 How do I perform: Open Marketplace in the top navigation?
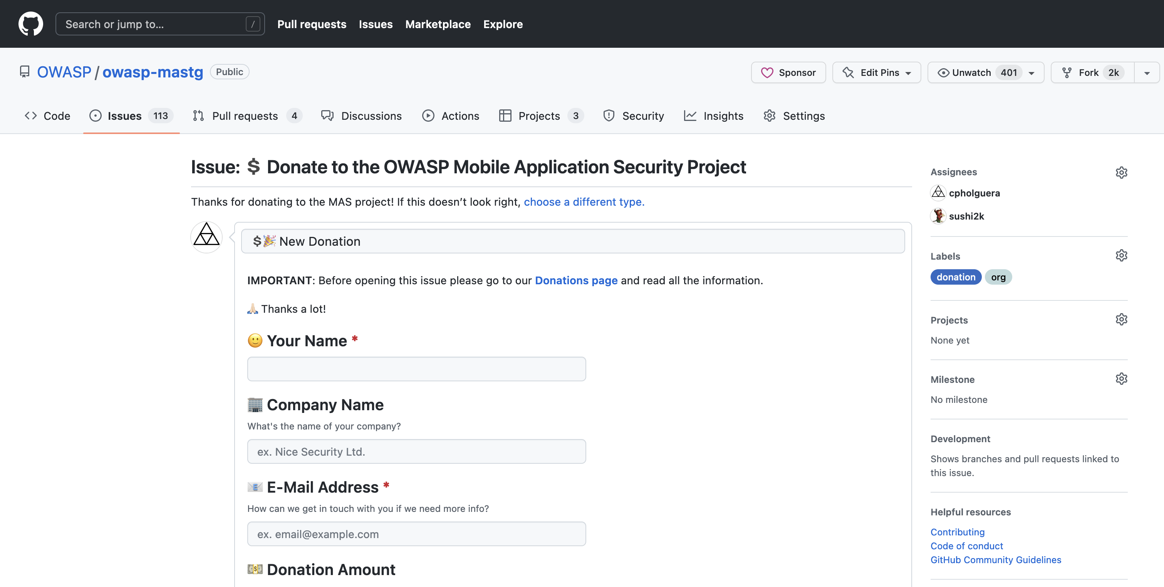pyautogui.click(x=438, y=24)
